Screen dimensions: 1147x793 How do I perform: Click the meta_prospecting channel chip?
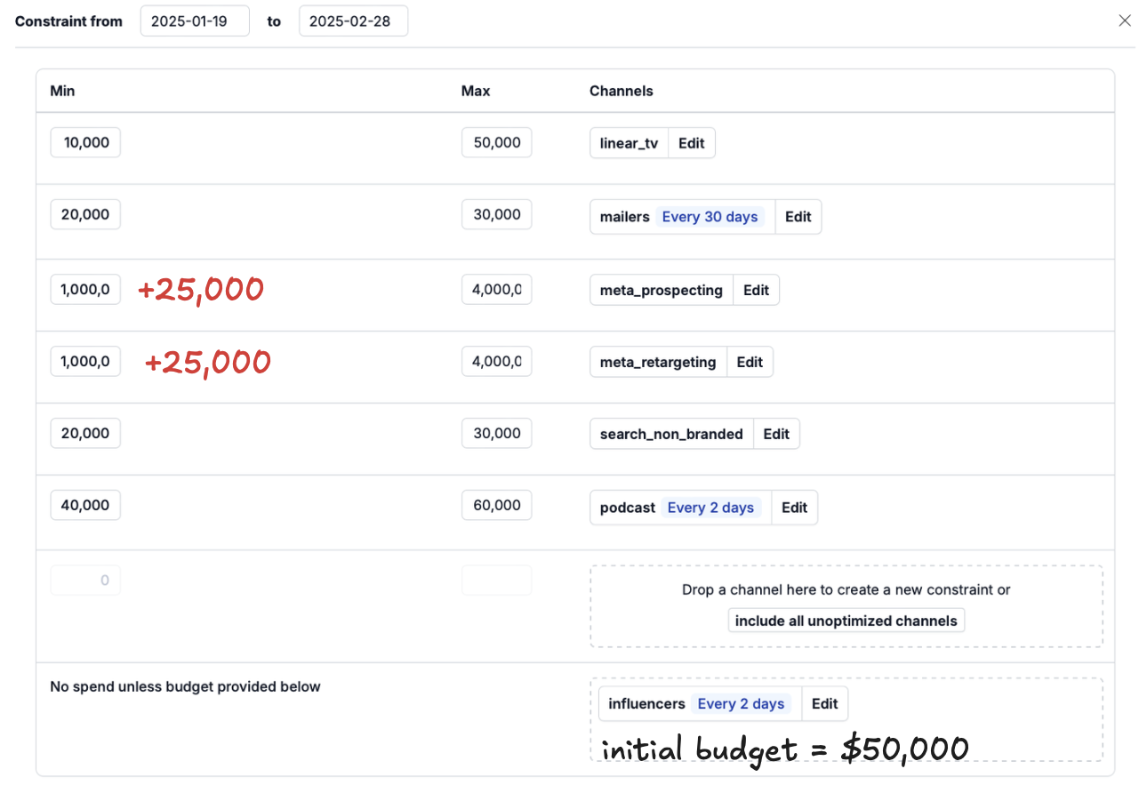pyautogui.click(x=661, y=289)
